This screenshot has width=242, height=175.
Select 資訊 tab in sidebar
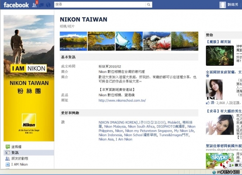click(x=29, y=153)
